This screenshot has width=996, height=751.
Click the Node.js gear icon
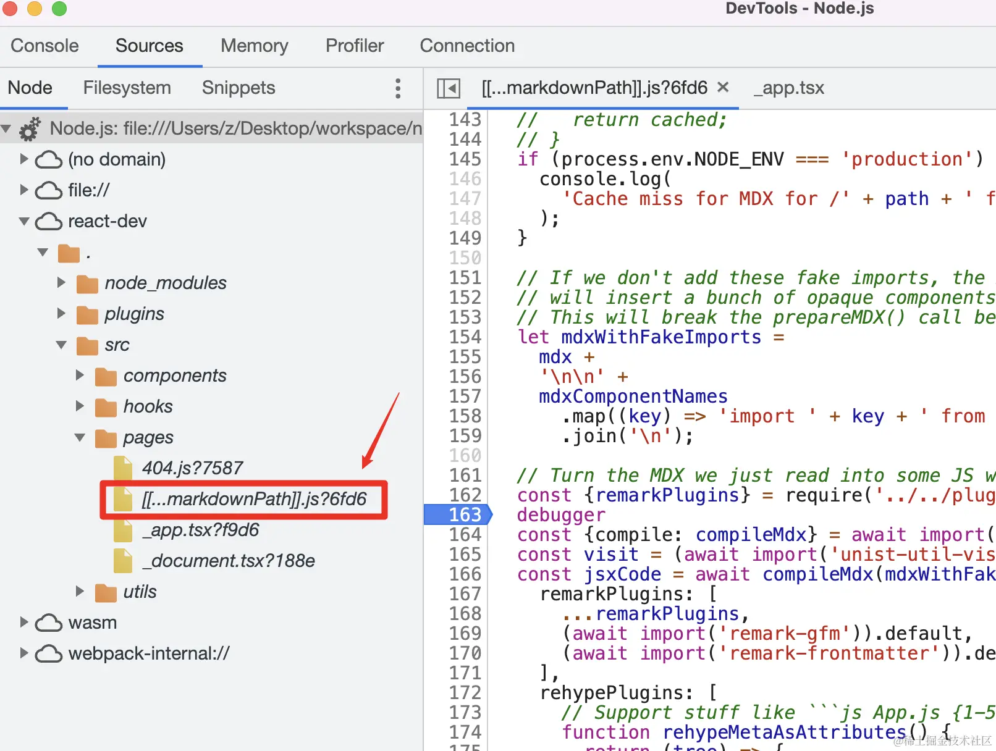pyautogui.click(x=30, y=128)
